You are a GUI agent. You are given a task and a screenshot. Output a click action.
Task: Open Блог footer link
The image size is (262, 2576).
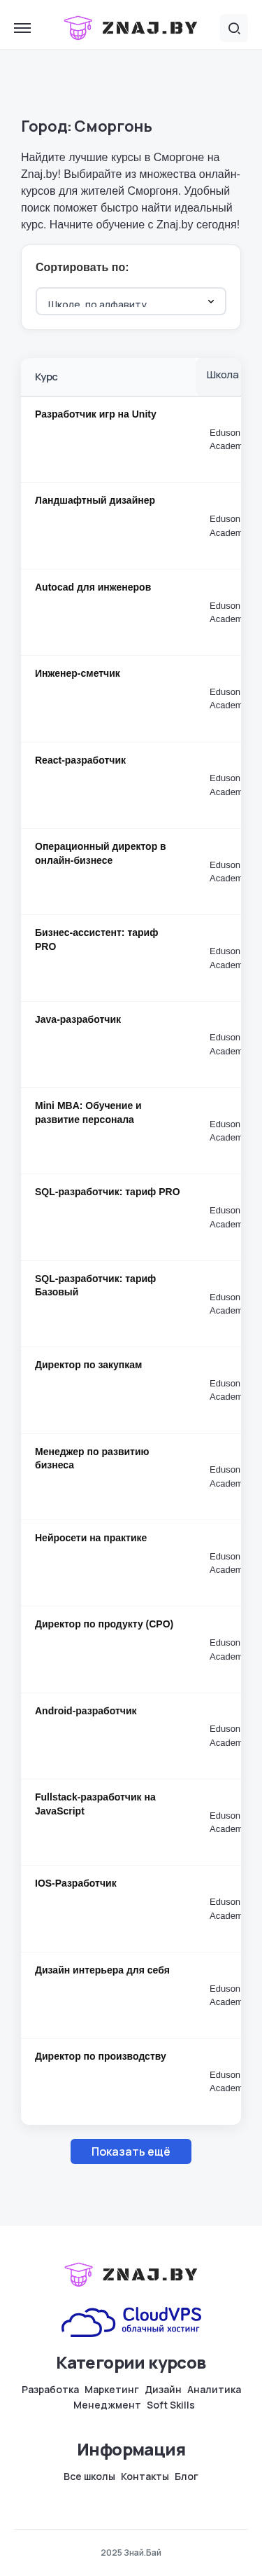[x=187, y=2476]
